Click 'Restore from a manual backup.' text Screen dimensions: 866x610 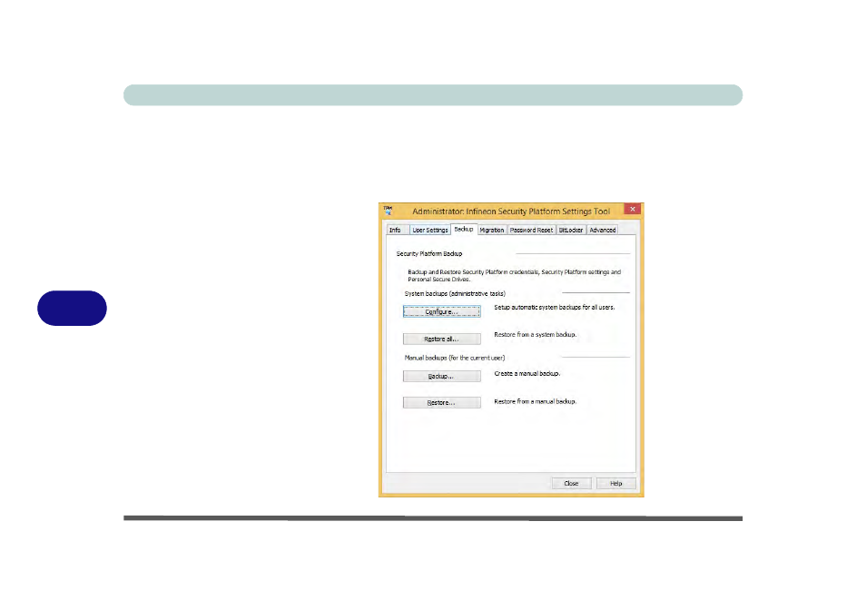click(536, 401)
